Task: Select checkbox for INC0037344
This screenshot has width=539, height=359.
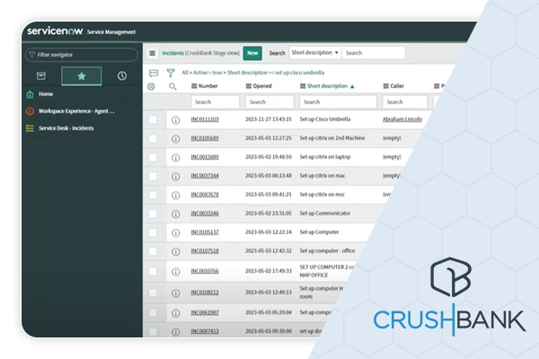Action: (x=153, y=176)
